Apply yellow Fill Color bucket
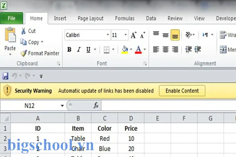 point(125,50)
